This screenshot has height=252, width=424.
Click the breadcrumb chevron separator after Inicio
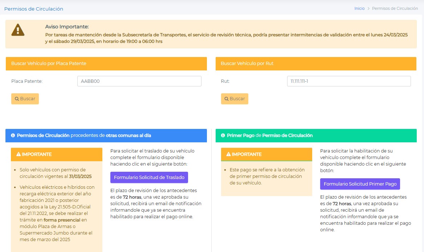tap(368, 9)
